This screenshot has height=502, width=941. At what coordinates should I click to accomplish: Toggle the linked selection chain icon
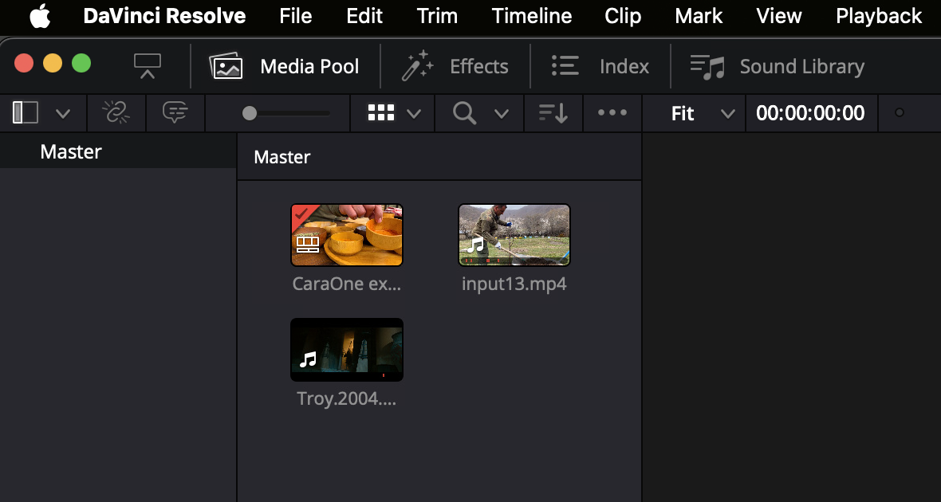pyautogui.click(x=116, y=112)
